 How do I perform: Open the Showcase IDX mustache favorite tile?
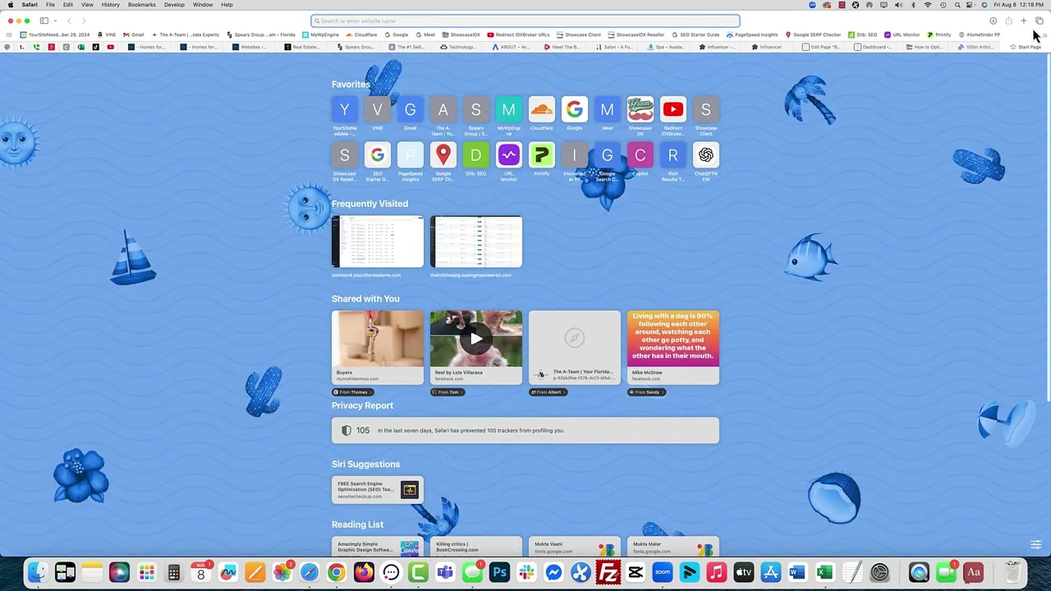640,109
